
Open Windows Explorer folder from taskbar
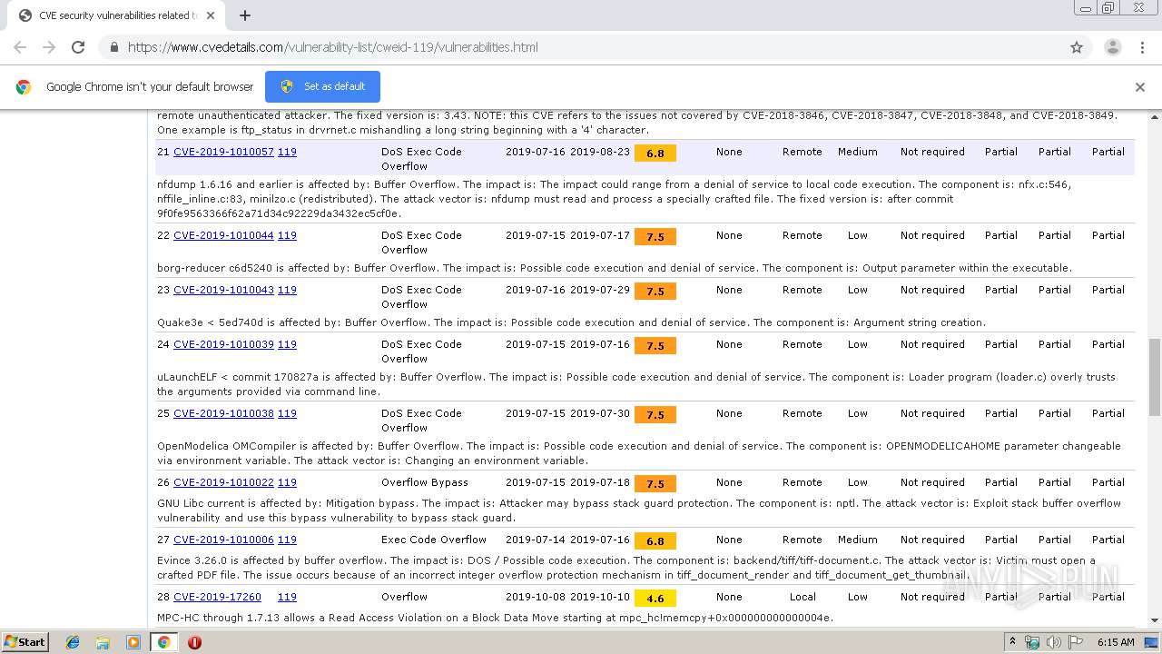pos(103,642)
